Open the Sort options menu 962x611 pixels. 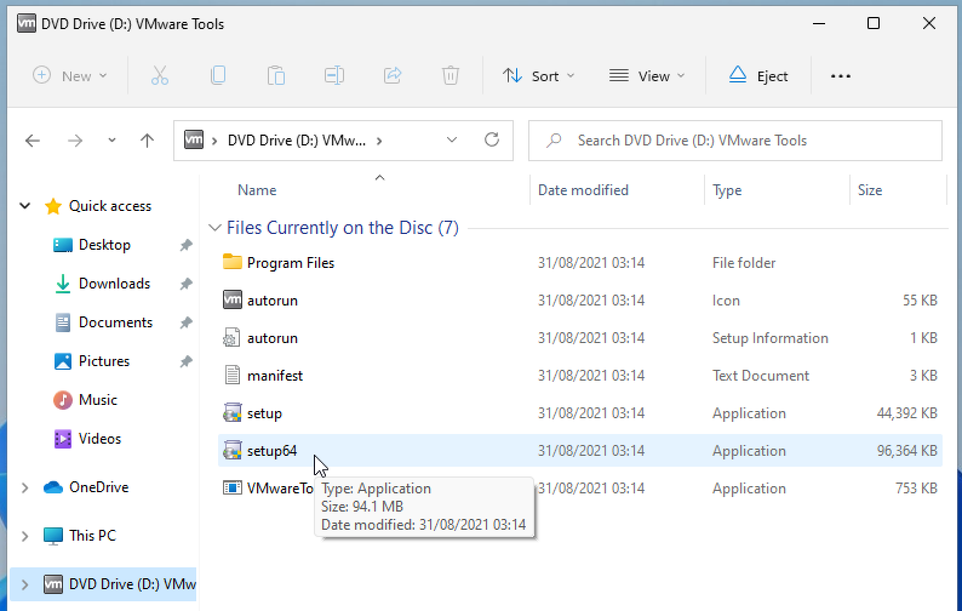pos(538,76)
